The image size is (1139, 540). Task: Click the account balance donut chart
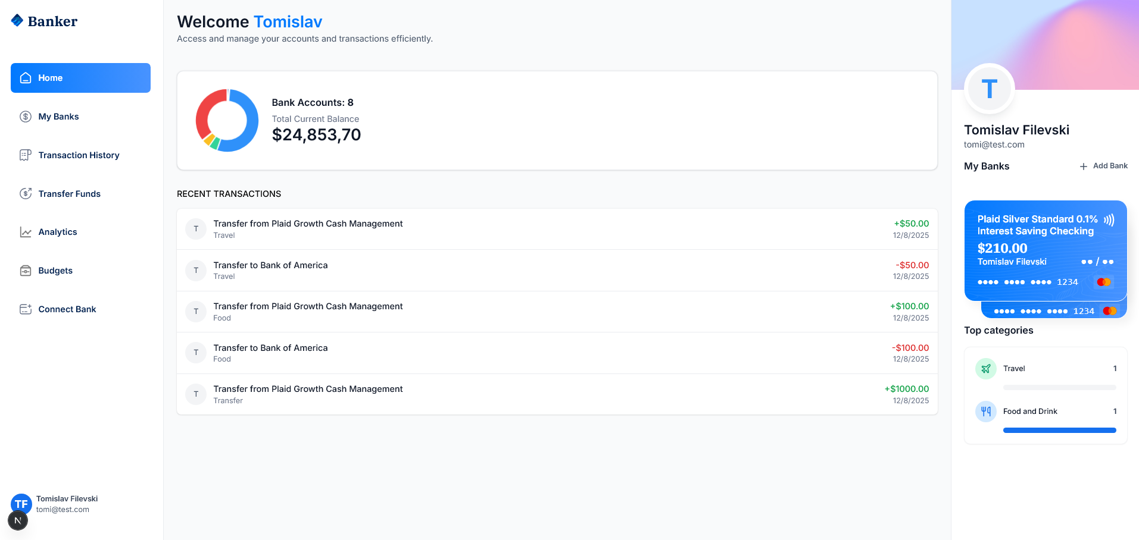pyautogui.click(x=227, y=120)
